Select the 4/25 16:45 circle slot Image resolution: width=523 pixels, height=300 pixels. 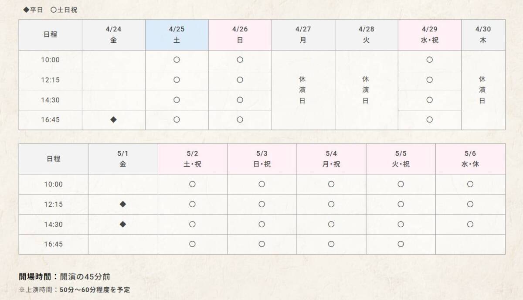pyautogui.click(x=177, y=120)
